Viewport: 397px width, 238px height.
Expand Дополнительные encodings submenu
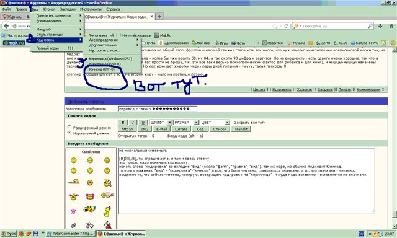pos(112,45)
